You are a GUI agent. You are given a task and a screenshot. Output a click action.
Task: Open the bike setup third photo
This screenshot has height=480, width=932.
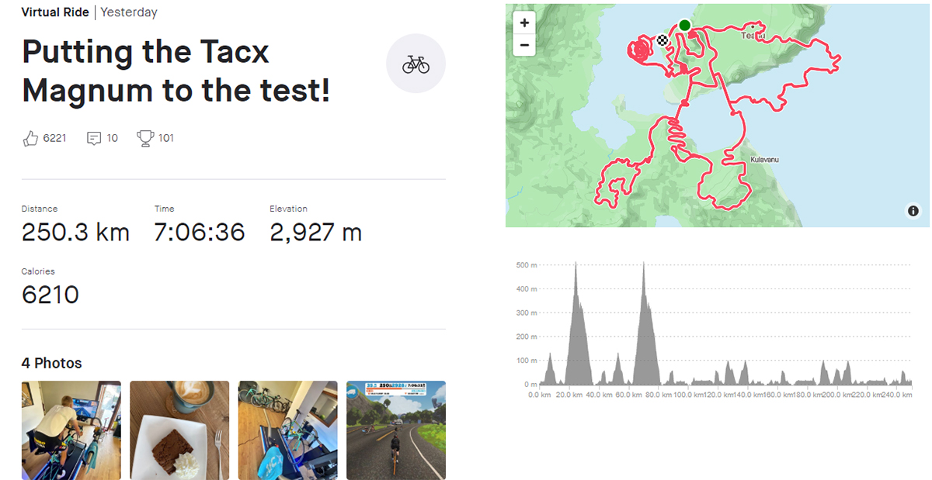(288, 430)
